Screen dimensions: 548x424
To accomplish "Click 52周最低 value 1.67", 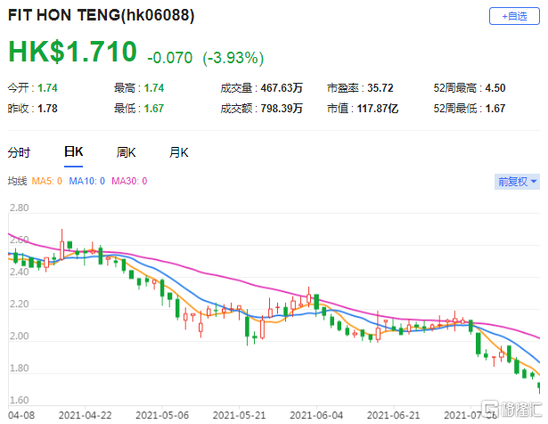I will point(495,109).
